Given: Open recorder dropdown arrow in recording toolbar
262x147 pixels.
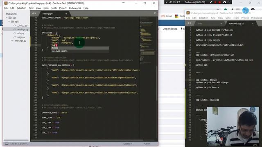Looking at the screenshot, I should pos(167,2).
